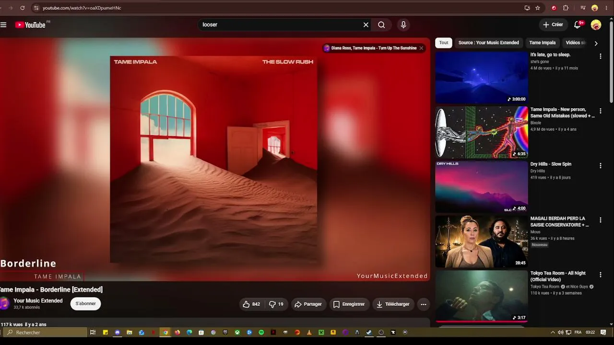Click the Mous channel name
Screen dimensions: 614x345
(x=535, y=232)
